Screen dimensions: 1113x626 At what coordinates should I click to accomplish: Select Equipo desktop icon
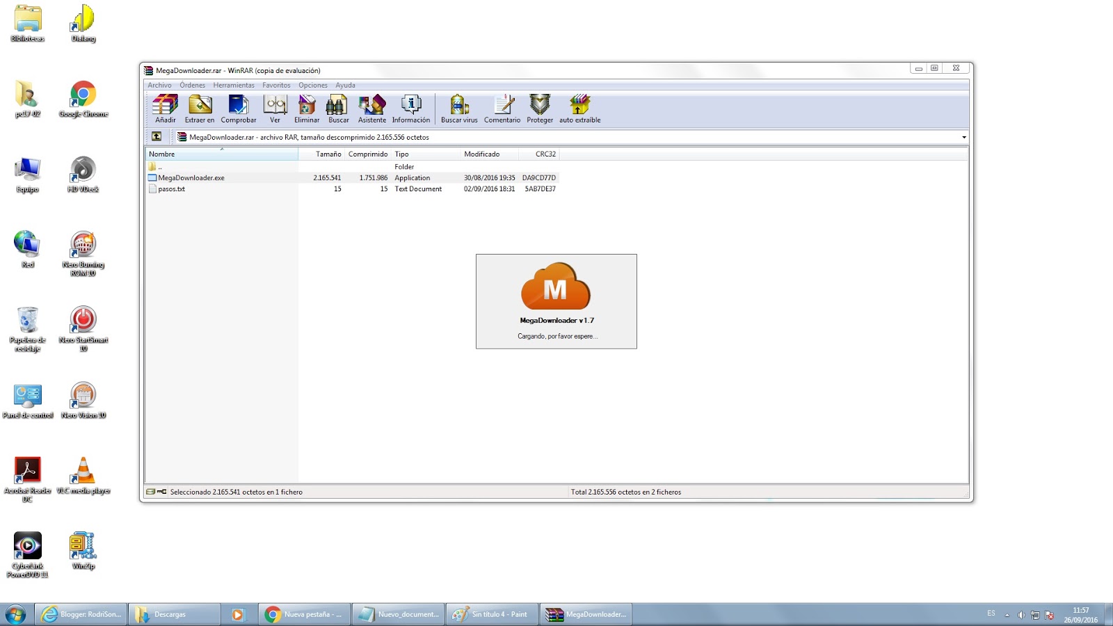28,175
